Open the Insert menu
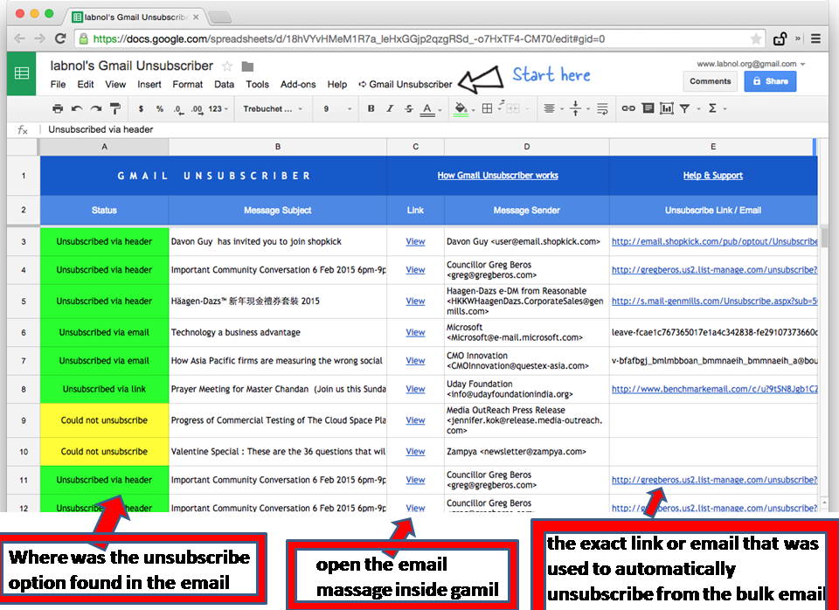Viewport: 839px width, 610px height. 149,84
